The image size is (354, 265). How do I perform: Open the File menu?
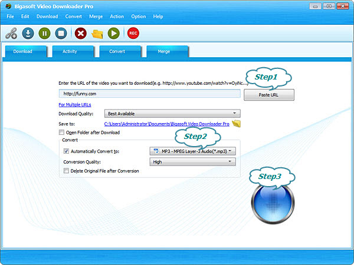10,16
